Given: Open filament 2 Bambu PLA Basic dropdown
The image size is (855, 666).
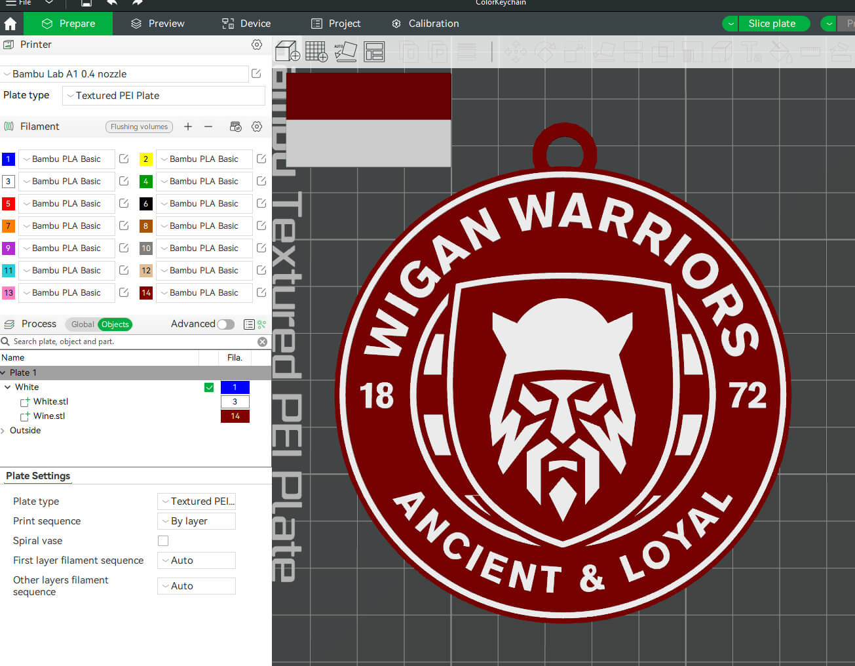Looking at the screenshot, I should (x=204, y=159).
